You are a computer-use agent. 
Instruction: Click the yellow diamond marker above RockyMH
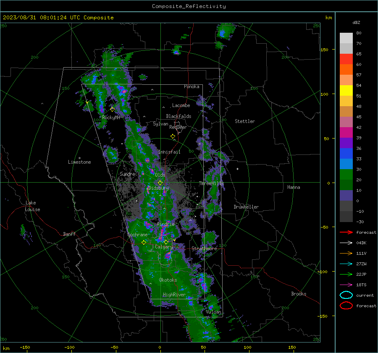[112, 110]
